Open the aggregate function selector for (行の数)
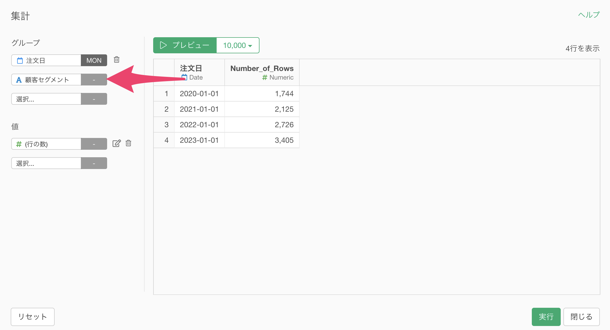Image resolution: width=610 pixels, height=330 pixels. coord(94,144)
